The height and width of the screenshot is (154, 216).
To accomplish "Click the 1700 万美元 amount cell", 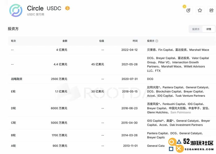I will click(59, 135).
